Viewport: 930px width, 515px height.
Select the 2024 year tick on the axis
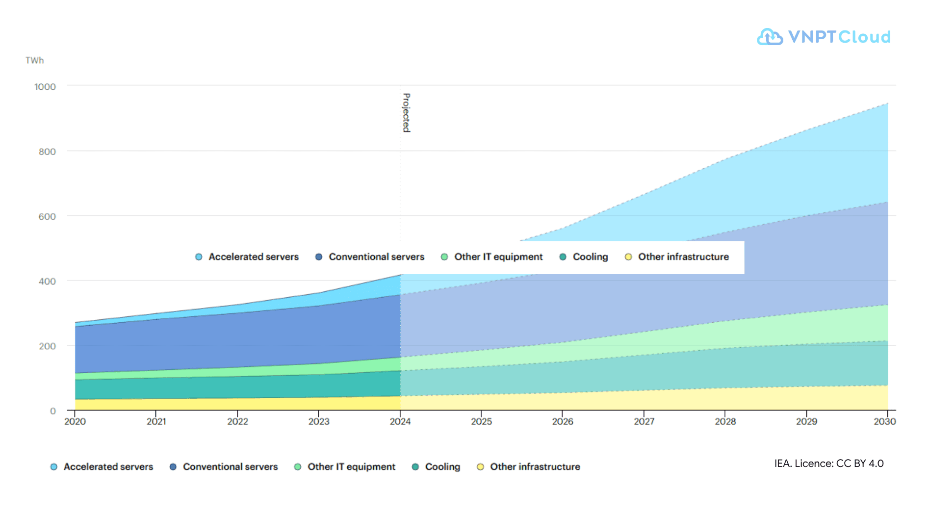click(x=400, y=421)
